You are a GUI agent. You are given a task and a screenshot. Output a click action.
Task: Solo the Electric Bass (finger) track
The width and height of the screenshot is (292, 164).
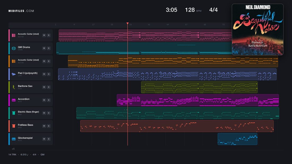pos(49,113)
